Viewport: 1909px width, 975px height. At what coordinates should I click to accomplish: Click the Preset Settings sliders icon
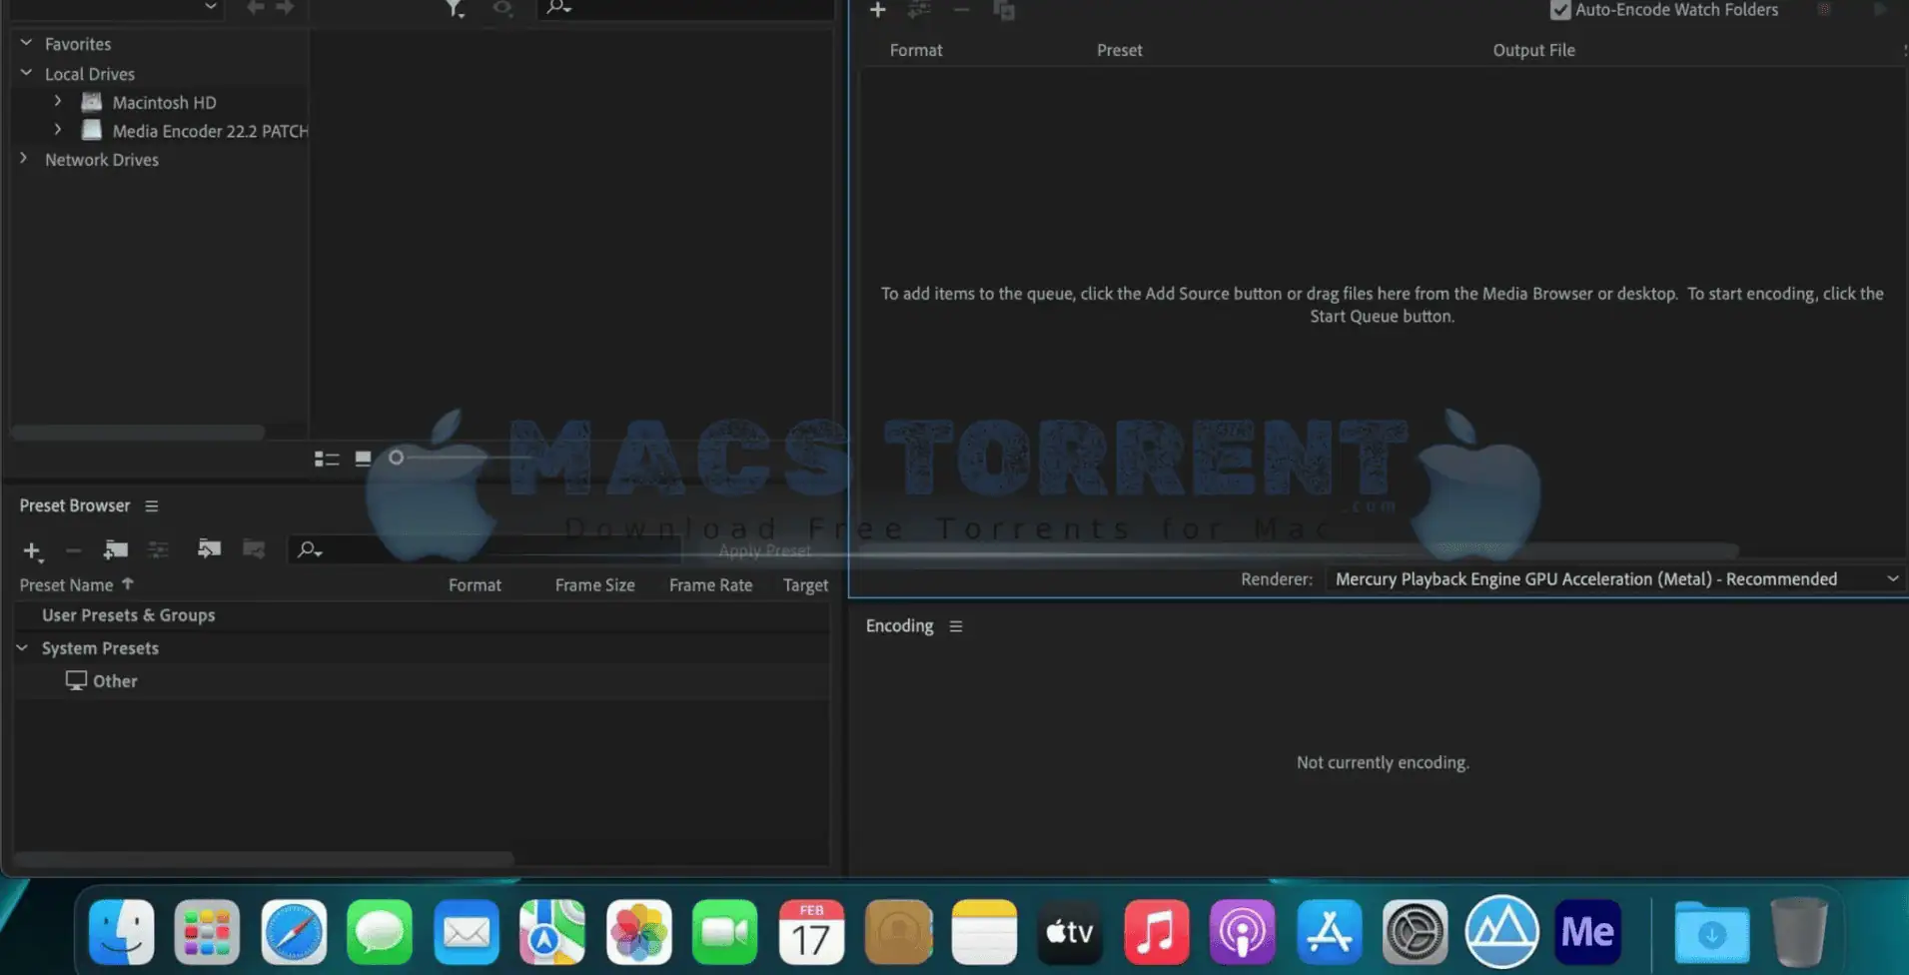click(158, 549)
